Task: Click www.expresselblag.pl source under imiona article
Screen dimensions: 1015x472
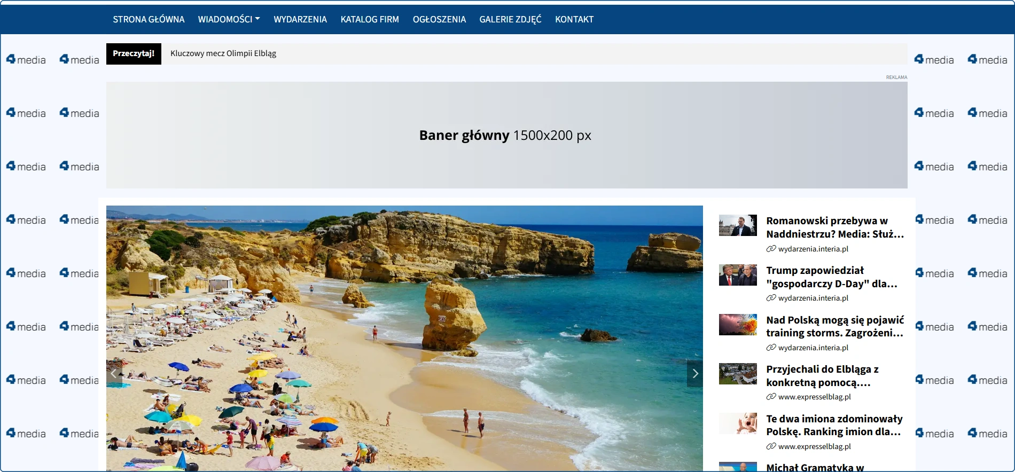Action: point(815,446)
